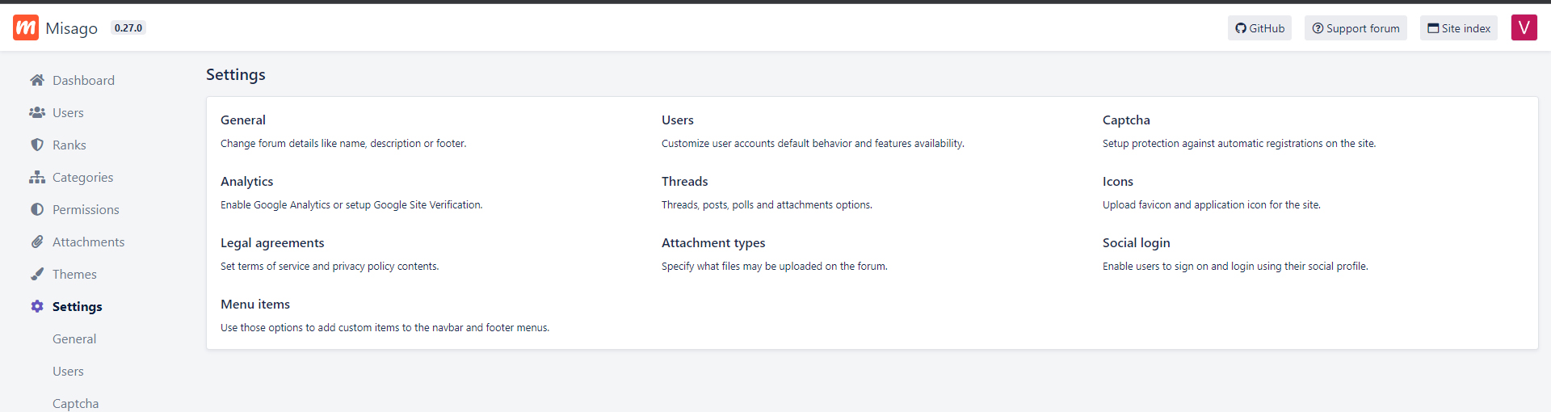Screen dimensions: 1551x412
Task: Click the Categories sitemap icon
Action: coord(37,177)
